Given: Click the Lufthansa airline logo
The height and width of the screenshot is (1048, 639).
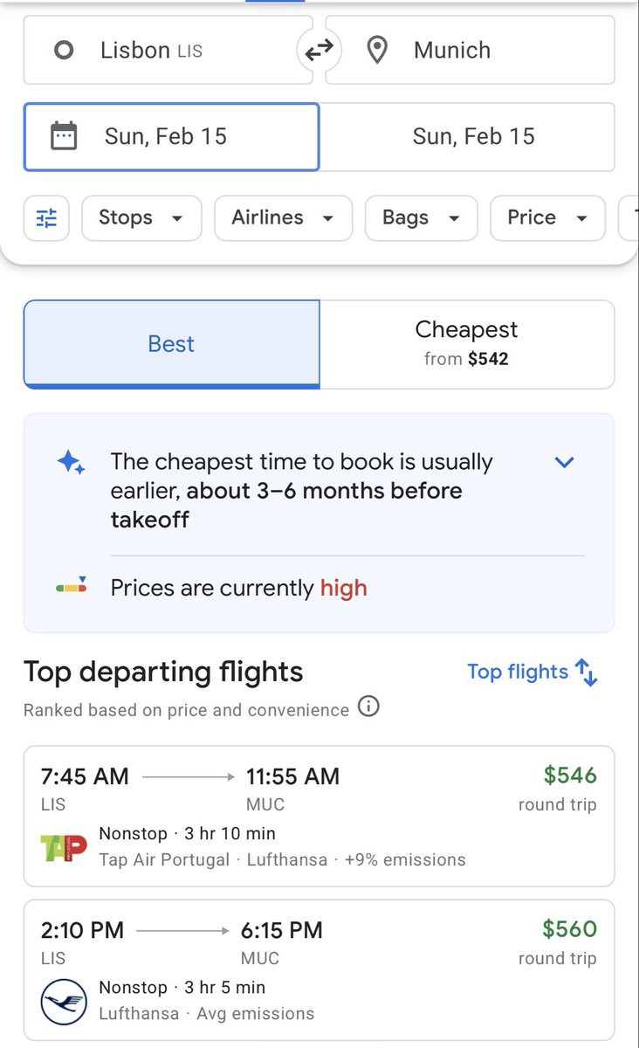Looking at the screenshot, I should (x=64, y=1002).
